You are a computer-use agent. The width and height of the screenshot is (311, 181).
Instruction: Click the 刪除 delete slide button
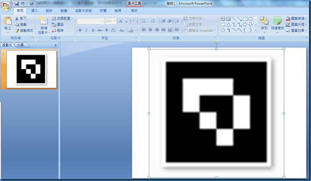tap(58, 31)
